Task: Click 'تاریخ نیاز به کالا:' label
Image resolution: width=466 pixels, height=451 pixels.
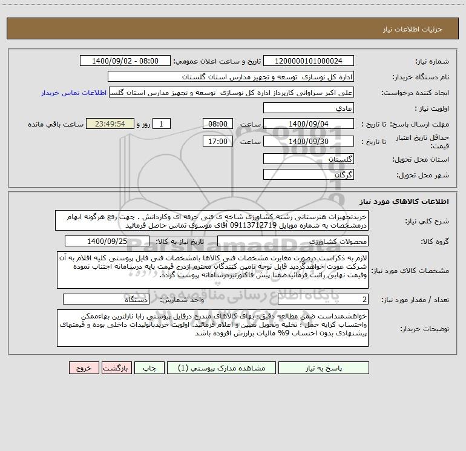Action: click(180, 242)
